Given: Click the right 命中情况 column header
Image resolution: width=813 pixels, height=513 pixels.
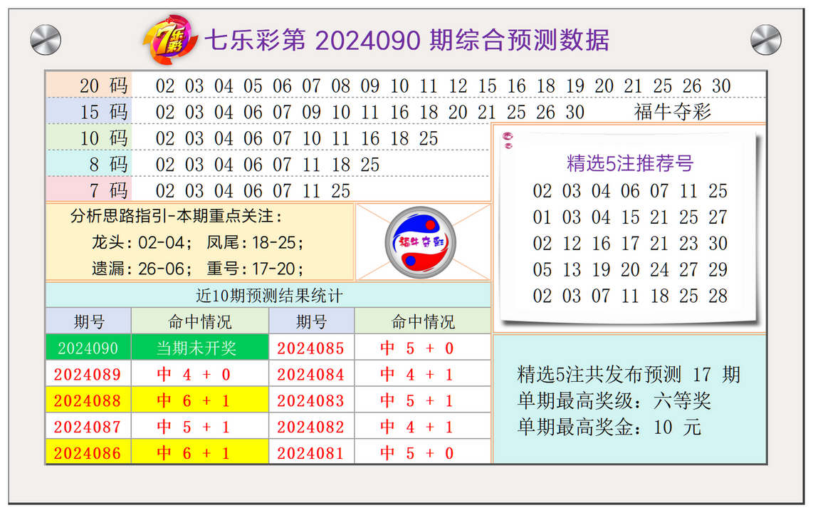Looking at the screenshot, I should click(x=423, y=321).
